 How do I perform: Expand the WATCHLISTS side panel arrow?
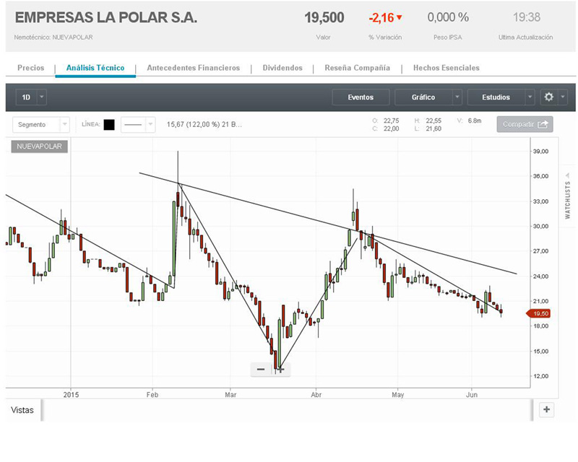coord(568,175)
